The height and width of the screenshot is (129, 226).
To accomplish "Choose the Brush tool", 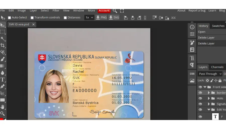I will point(3,59).
